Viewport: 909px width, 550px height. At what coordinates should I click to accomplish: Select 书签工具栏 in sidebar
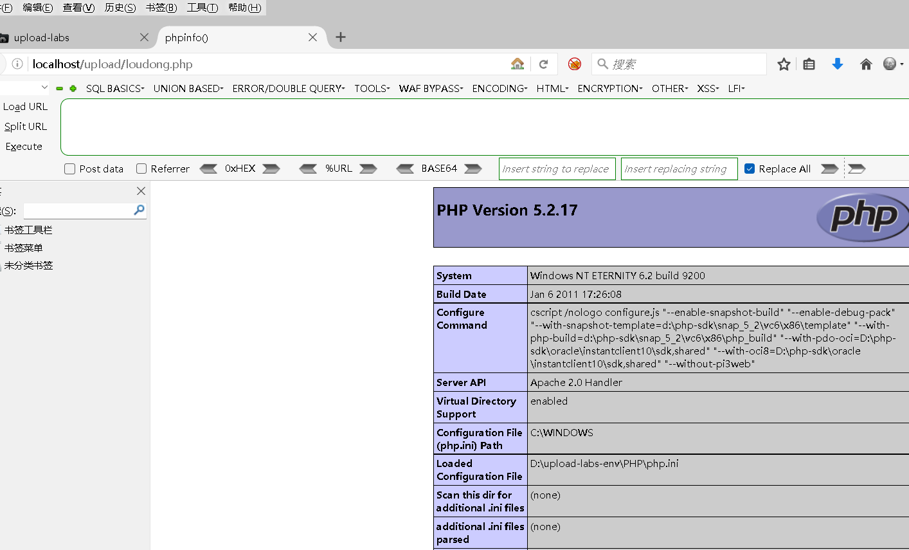(28, 230)
